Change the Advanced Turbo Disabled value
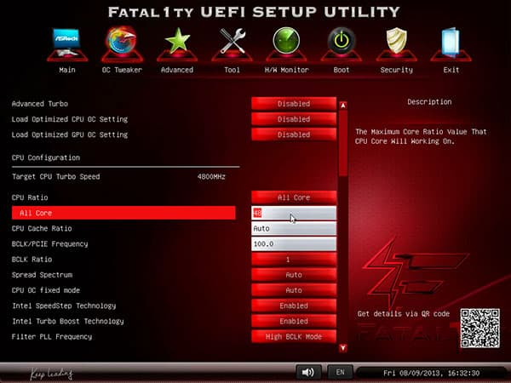511x383 pixels. 294,104
